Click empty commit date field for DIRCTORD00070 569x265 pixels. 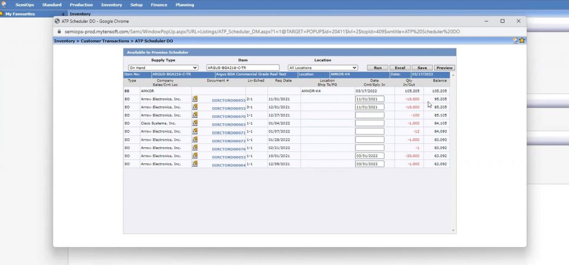370,115
